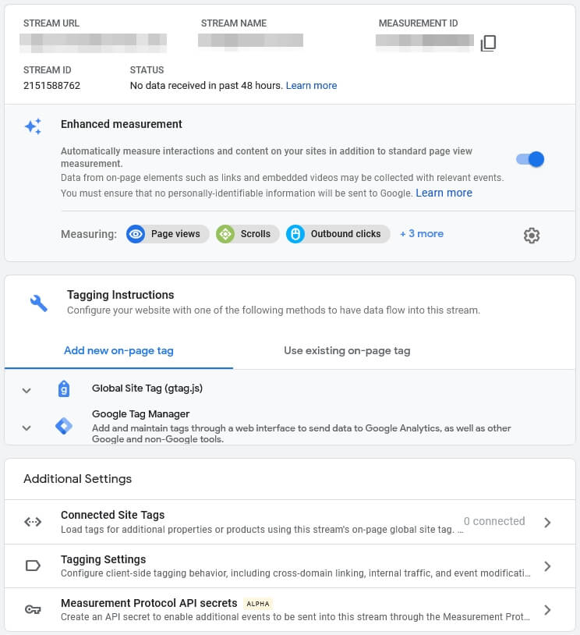Click the Additional Settings heading
The image size is (580, 635).
(x=78, y=479)
